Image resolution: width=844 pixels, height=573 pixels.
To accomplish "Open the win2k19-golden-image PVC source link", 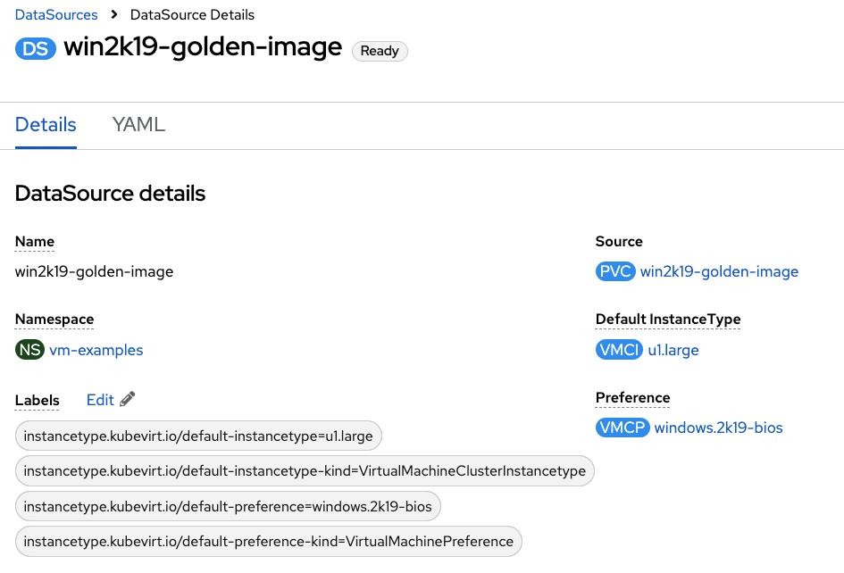I will (719, 271).
